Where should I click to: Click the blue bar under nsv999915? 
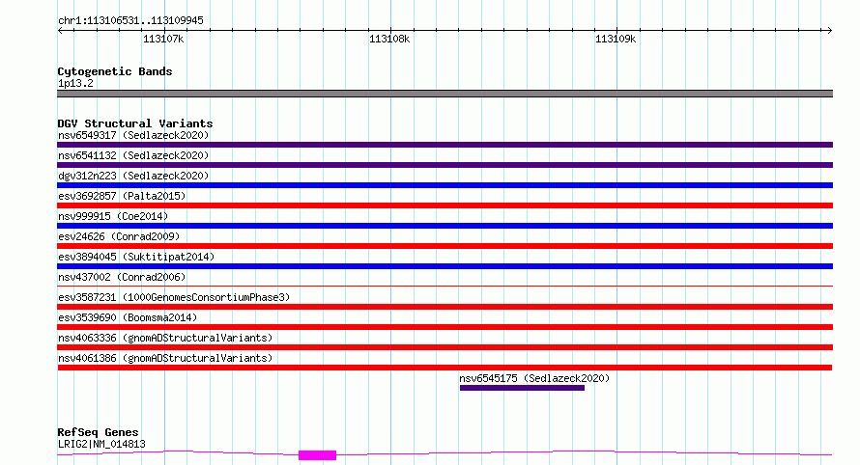click(444, 226)
